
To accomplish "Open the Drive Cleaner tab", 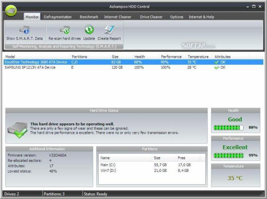I will tap(151, 17).
